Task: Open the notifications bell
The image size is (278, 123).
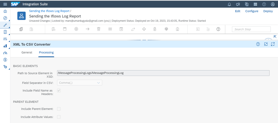Action: click(x=229, y=4)
